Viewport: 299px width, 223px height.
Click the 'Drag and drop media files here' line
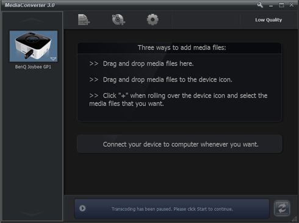coord(148,63)
